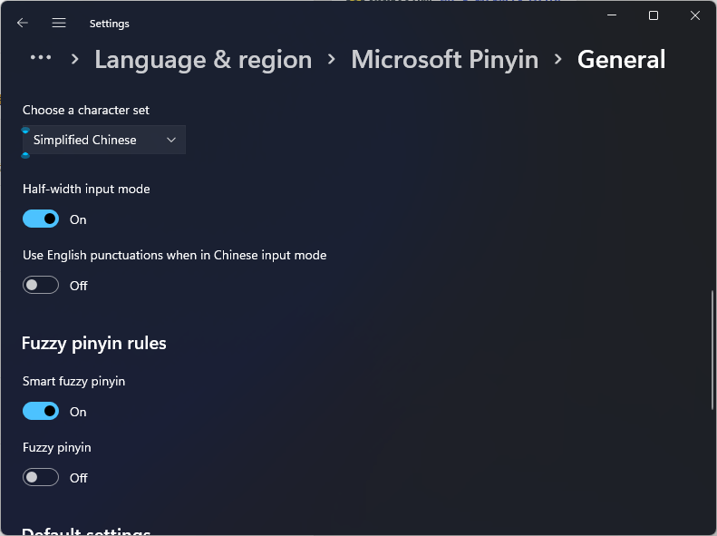Navigate to Microsoft Pinyin breadcrumb

pyautogui.click(x=444, y=60)
